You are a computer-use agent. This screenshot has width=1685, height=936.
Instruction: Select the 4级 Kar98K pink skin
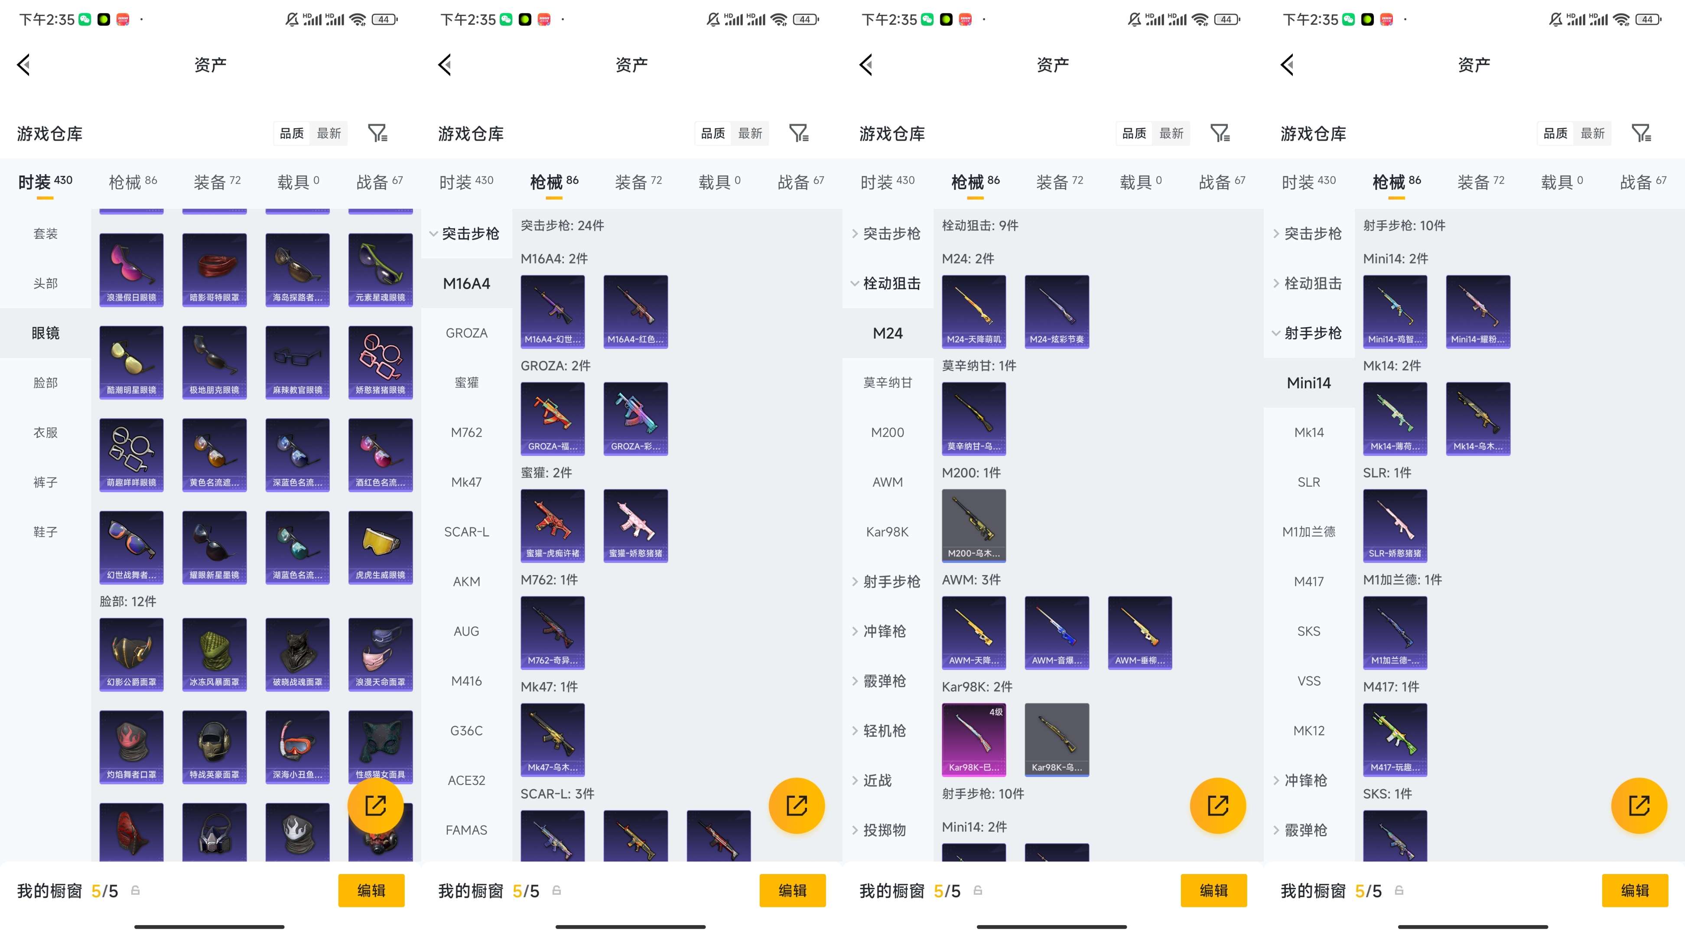pyautogui.click(x=974, y=740)
